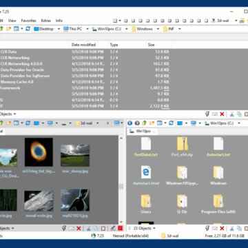Expand the Windows breadcrumb dropdown

click(x=158, y=29)
